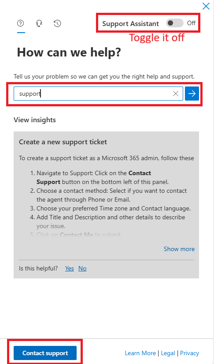The image size is (214, 364).
Task: Open the help question mark tab
Action: (21, 23)
